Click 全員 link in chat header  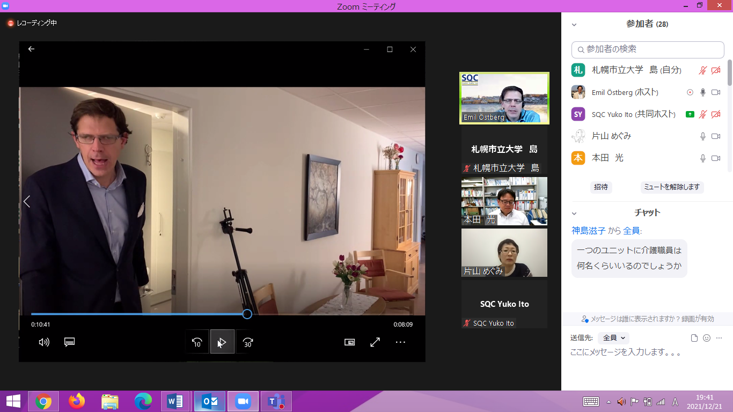632,231
